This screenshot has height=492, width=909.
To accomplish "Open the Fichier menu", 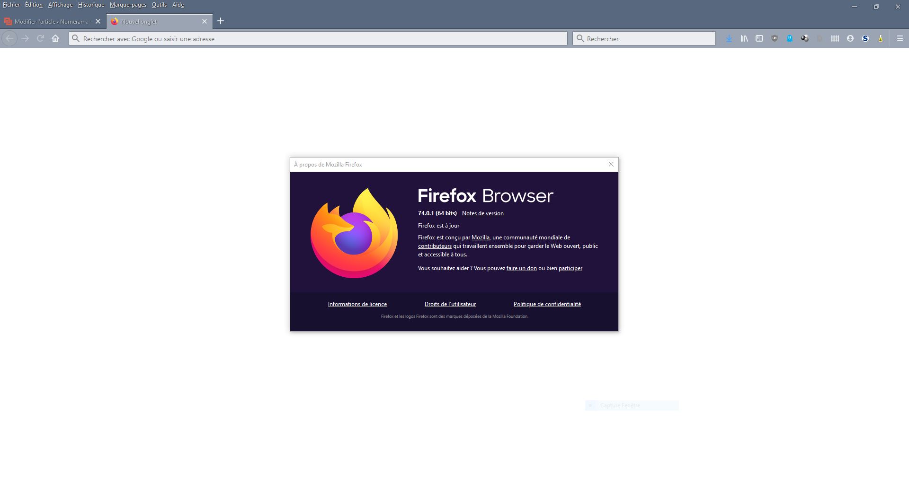I will point(11,5).
